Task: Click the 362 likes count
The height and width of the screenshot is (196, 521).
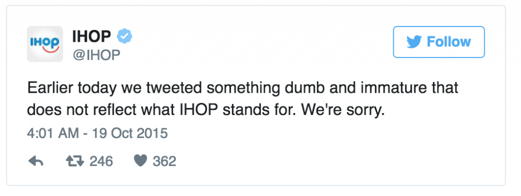Action: [164, 161]
